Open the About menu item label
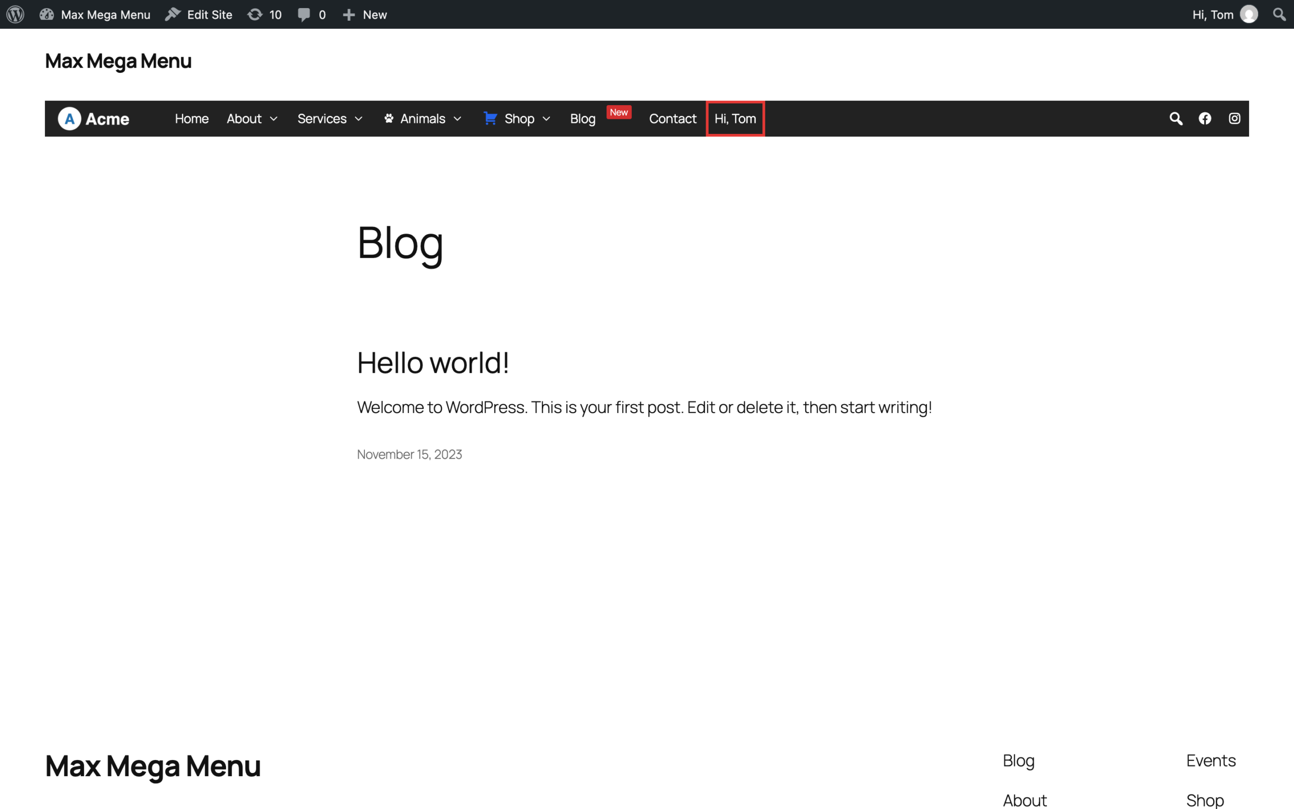The image size is (1294, 809). [x=244, y=119]
